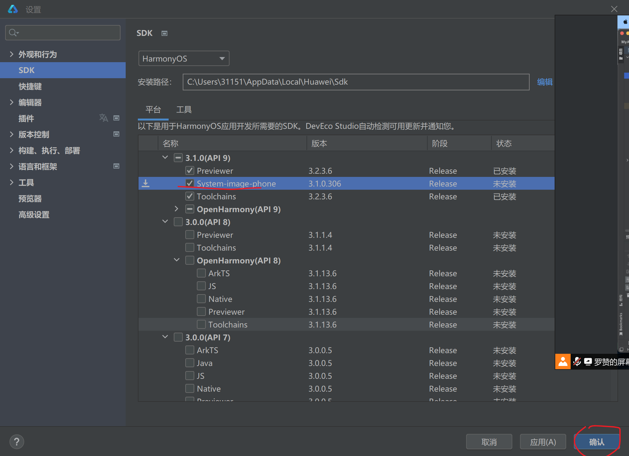The height and width of the screenshot is (456, 629).
Task: Click the download icon beside System-image-phone
Action: tap(146, 183)
